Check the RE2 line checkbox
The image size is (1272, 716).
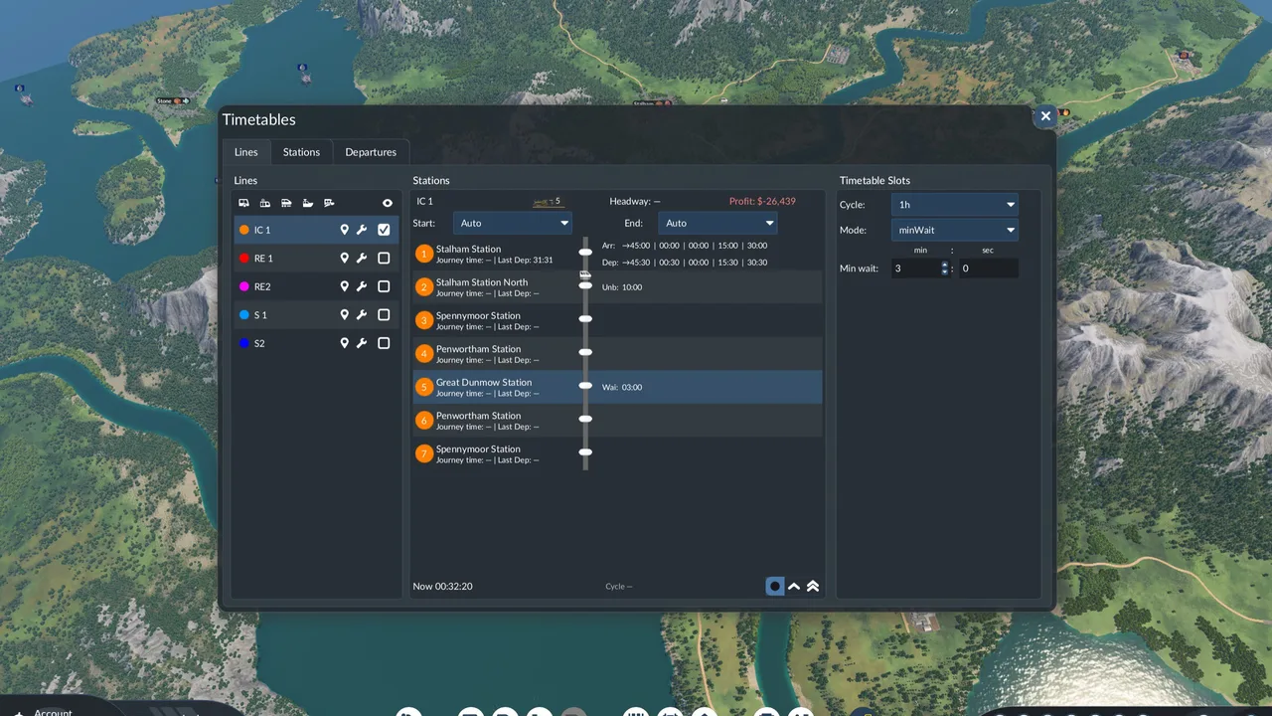384,286
